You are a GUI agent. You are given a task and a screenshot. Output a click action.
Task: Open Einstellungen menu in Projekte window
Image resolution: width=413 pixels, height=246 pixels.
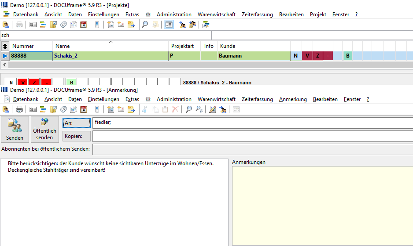click(x=103, y=14)
